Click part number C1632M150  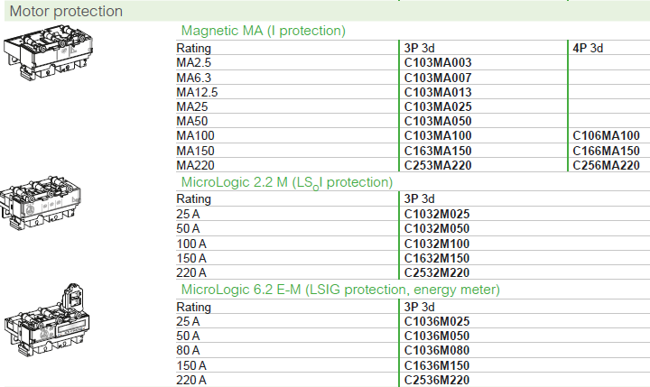click(x=437, y=258)
